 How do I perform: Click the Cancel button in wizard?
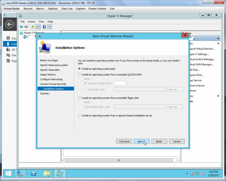(177, 141)
